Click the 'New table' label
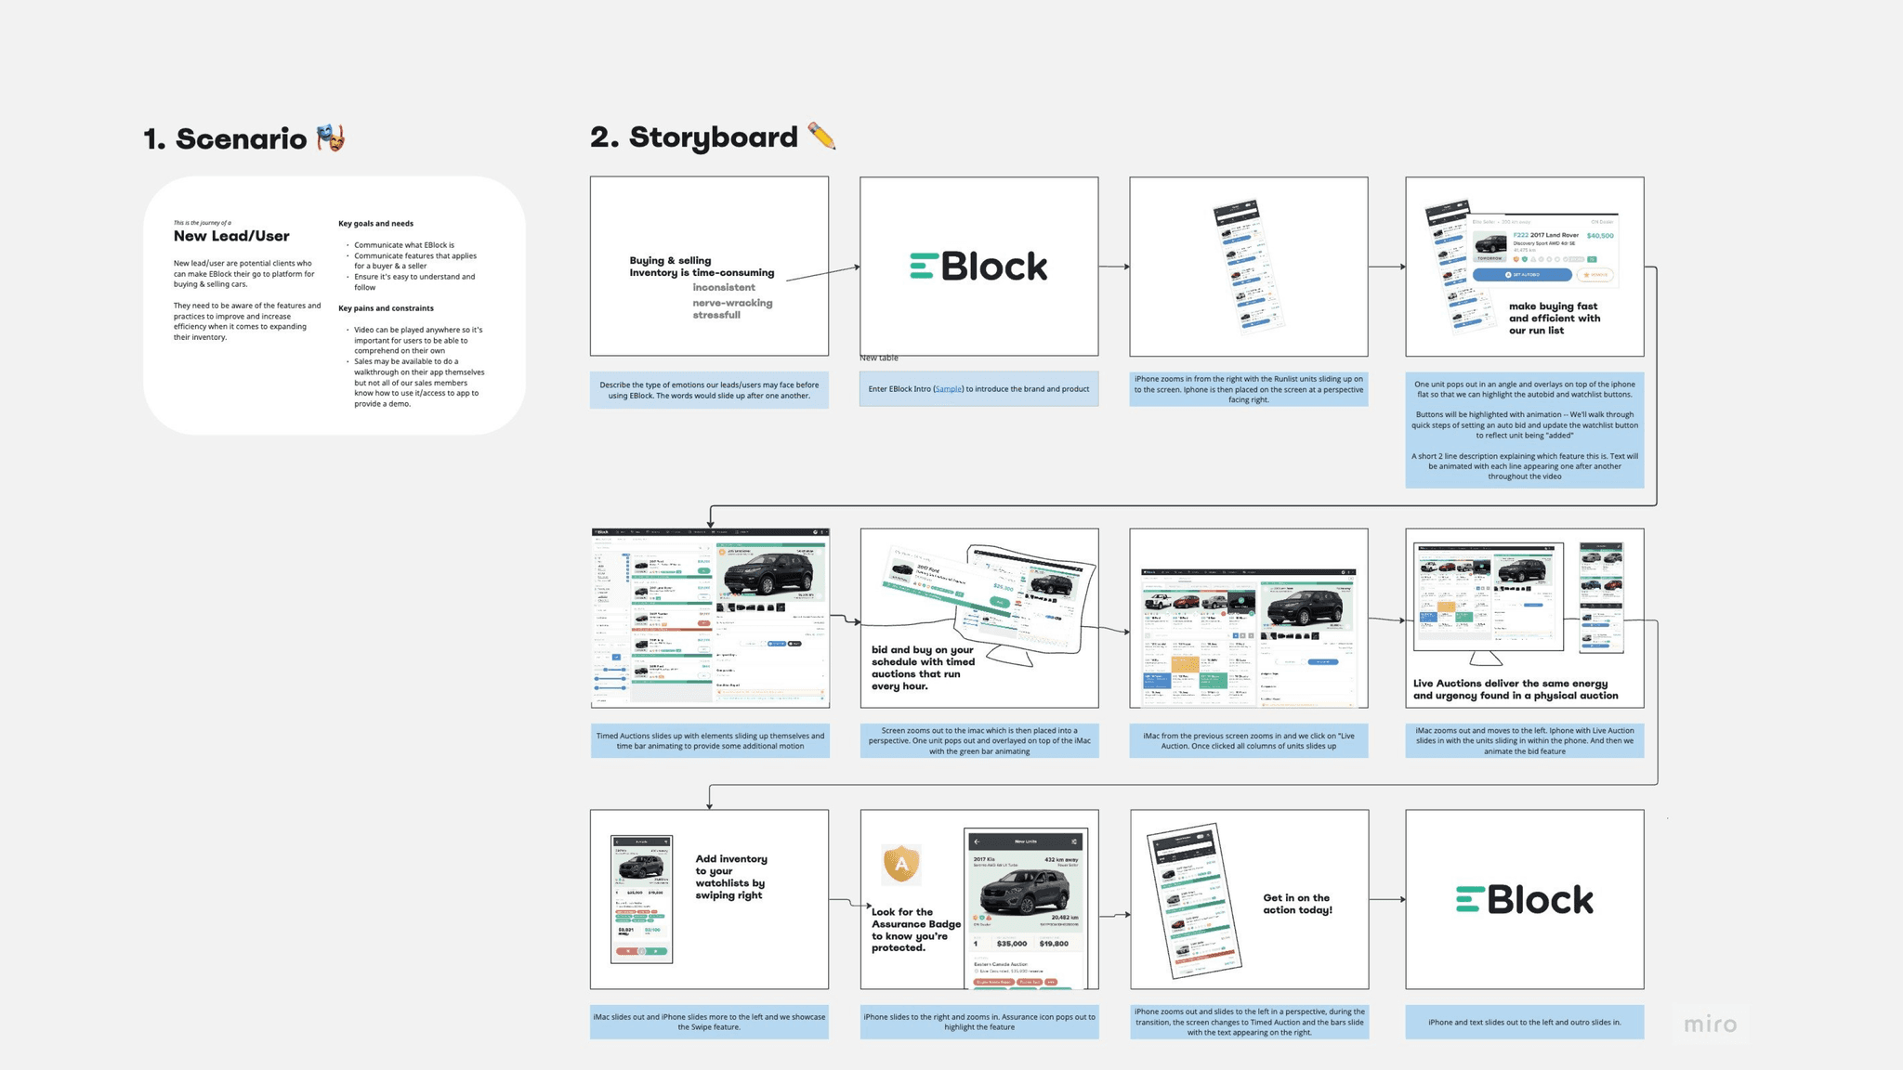Screen dimensions: 1903x1070 tap(878, 358)
